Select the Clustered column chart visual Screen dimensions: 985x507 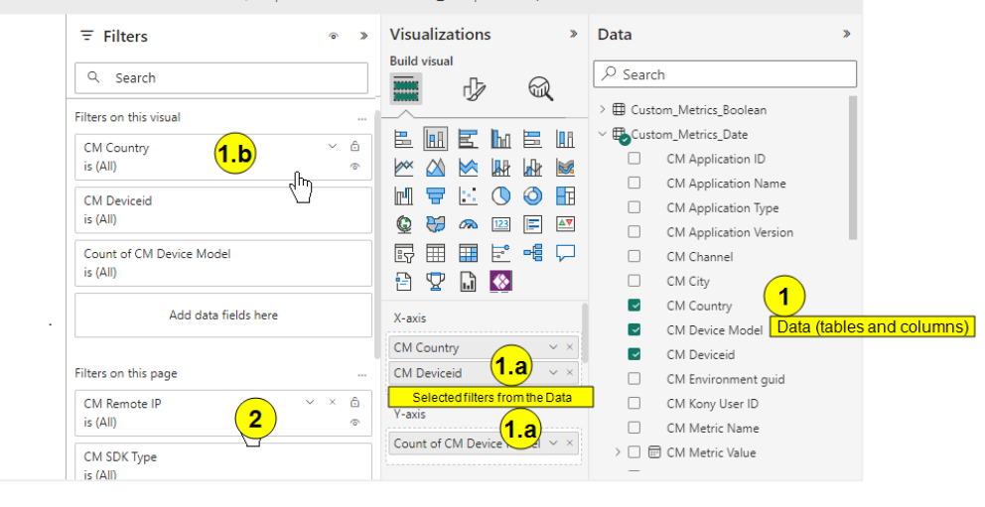500,139
